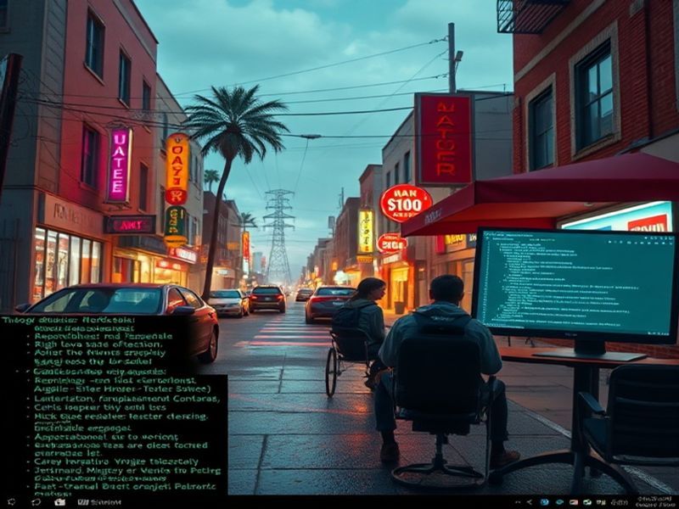Click the teal oval tray icon
The height and width of the screenshot is (509, 679).
coord(559,502)
